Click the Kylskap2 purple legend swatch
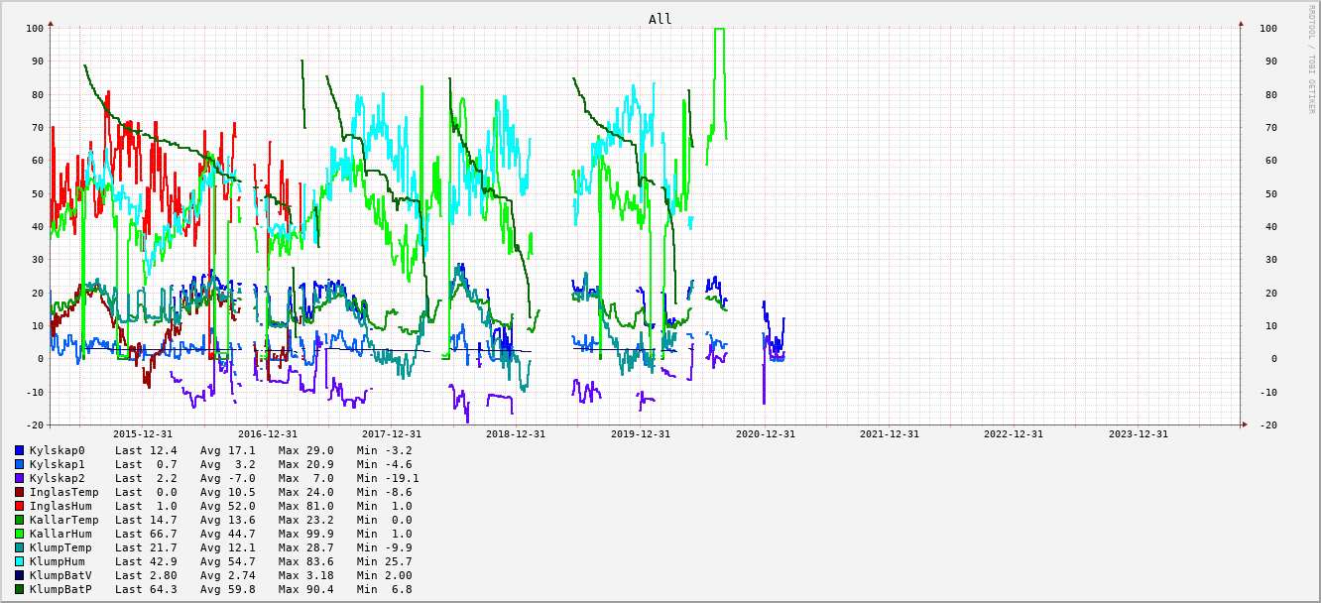Screen dimensions: 1321x603 coord(19,478)
